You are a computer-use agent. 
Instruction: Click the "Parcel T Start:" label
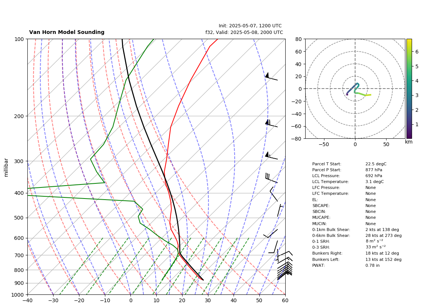tap(327, 164)
